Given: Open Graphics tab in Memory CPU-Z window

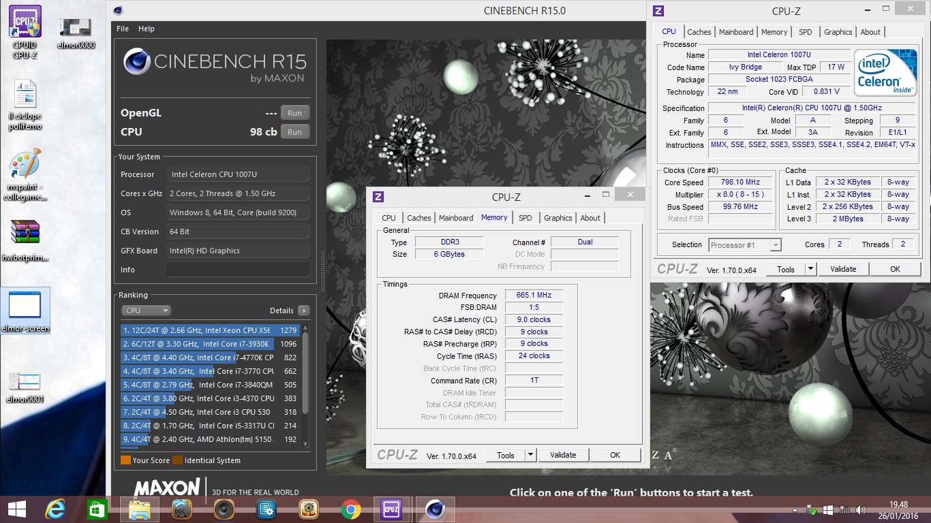Looking at the screenshot, I should pos(558,218).
